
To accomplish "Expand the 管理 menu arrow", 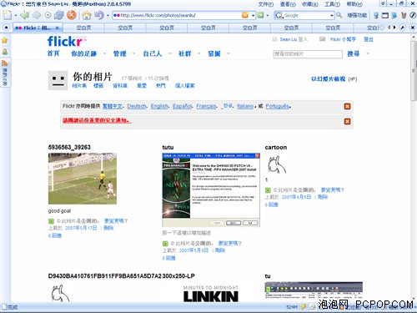I will tap(133, 53).
